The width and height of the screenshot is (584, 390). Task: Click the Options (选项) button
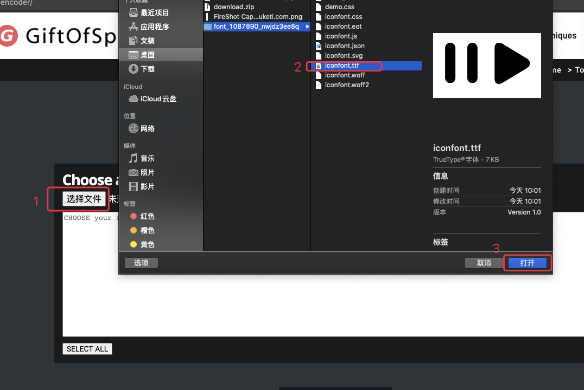tap(141, 263)
